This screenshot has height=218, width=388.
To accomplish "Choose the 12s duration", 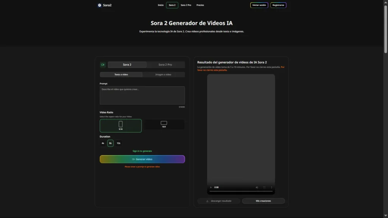I will click(x=119, y=143).
